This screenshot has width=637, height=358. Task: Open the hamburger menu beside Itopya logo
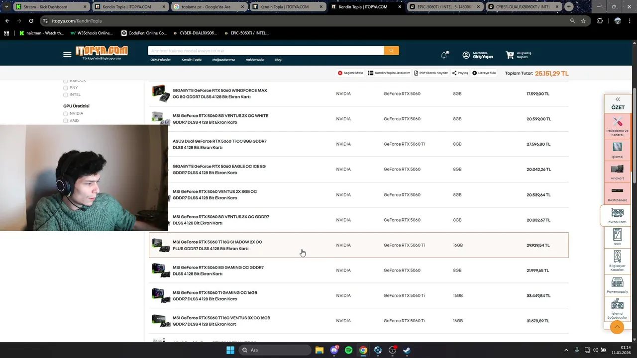click(x=67, y=54)
